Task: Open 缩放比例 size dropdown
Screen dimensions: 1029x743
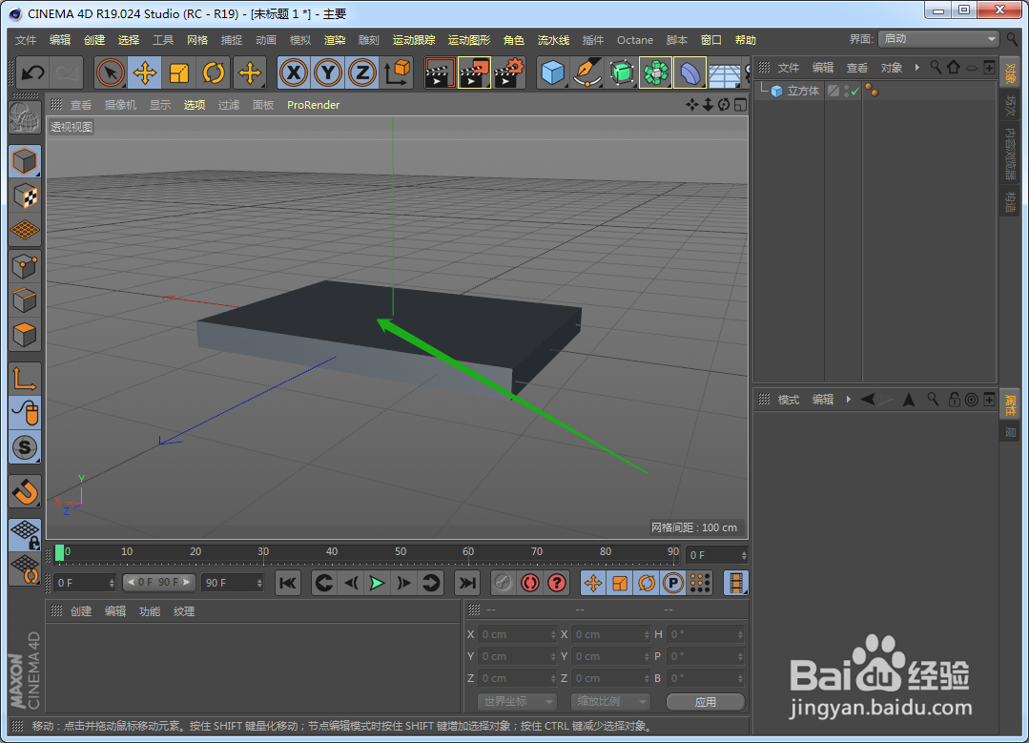Action: [x=610, y=702]
